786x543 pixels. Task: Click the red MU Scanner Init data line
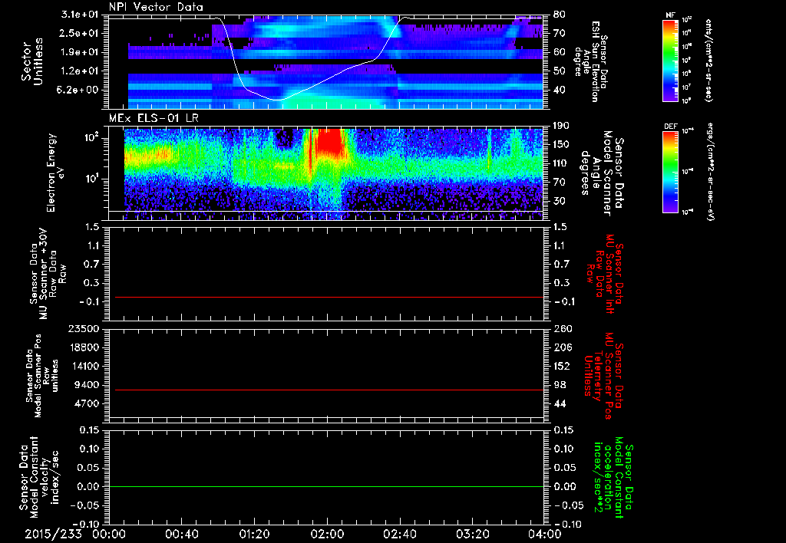point(329,297)
